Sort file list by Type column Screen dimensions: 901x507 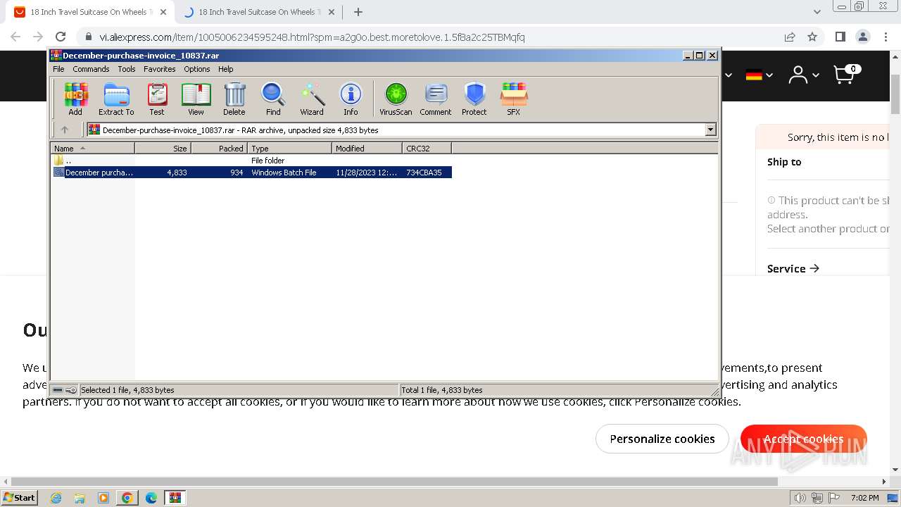pyautogui.click(x=289, y=148)
